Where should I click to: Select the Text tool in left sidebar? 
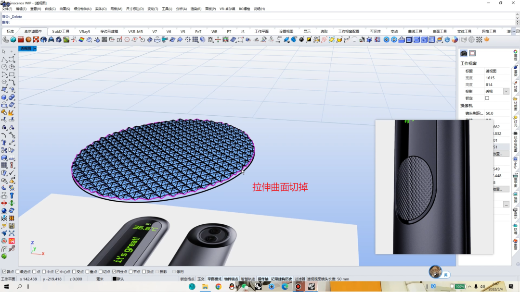click(x=4, y=143)
